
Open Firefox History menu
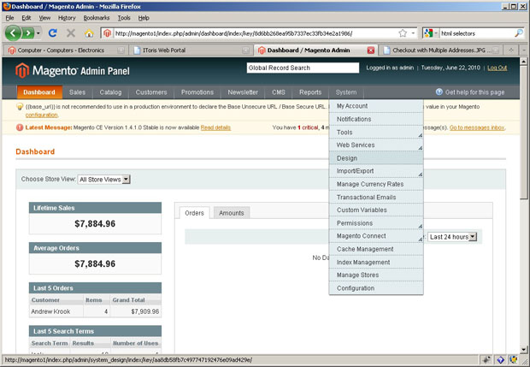pyautogui.click(x=67, y=18)
